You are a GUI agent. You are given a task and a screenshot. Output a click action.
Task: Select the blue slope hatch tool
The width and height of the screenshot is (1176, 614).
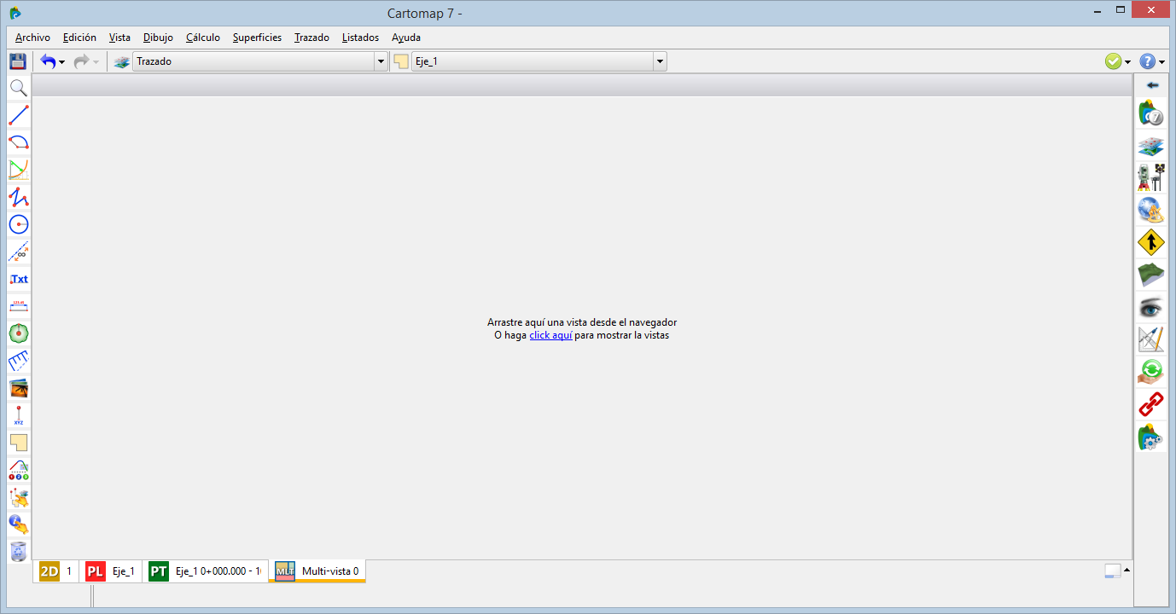point(18,361)
